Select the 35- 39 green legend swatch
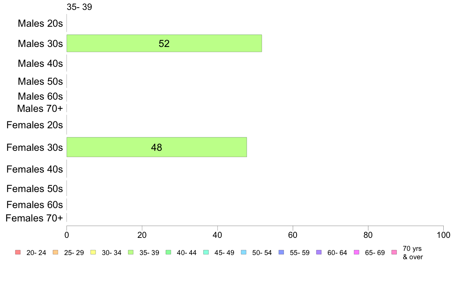This screenshot has height=281, width=454. click(x=131, y=252)
